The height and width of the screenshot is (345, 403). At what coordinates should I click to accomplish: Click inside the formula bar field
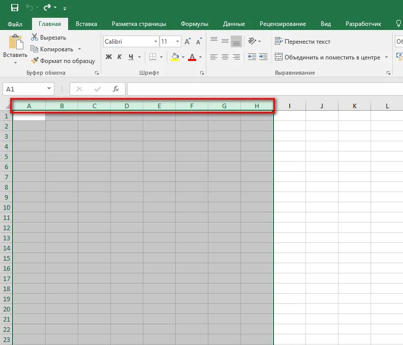click(x=265, y=89)
